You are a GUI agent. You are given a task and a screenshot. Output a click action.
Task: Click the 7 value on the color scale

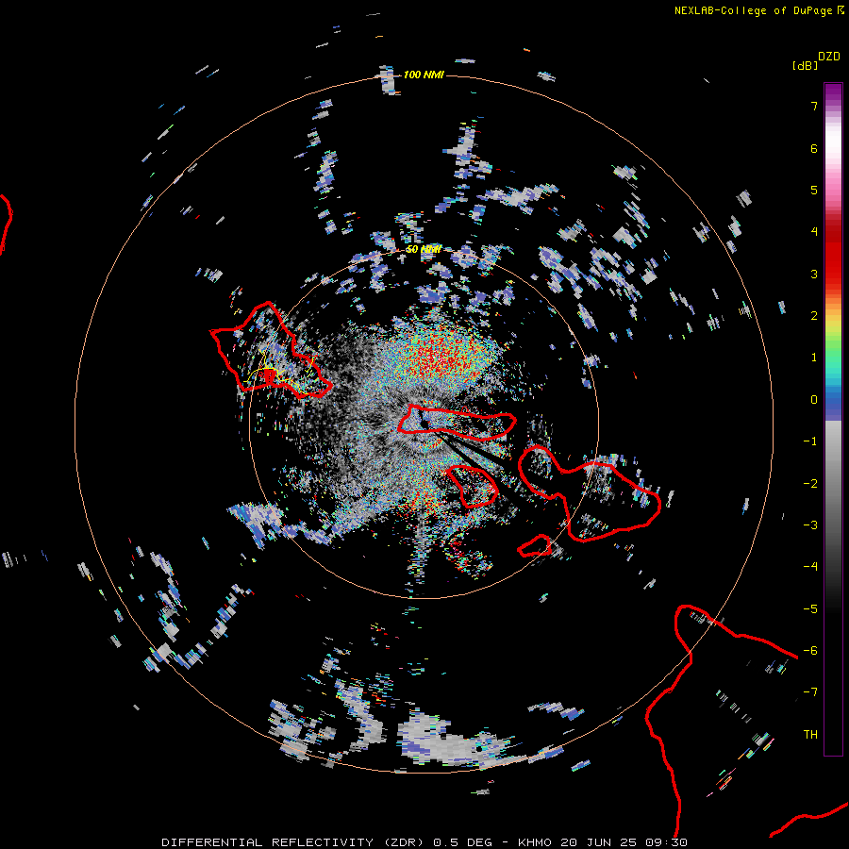pos(814,106)
